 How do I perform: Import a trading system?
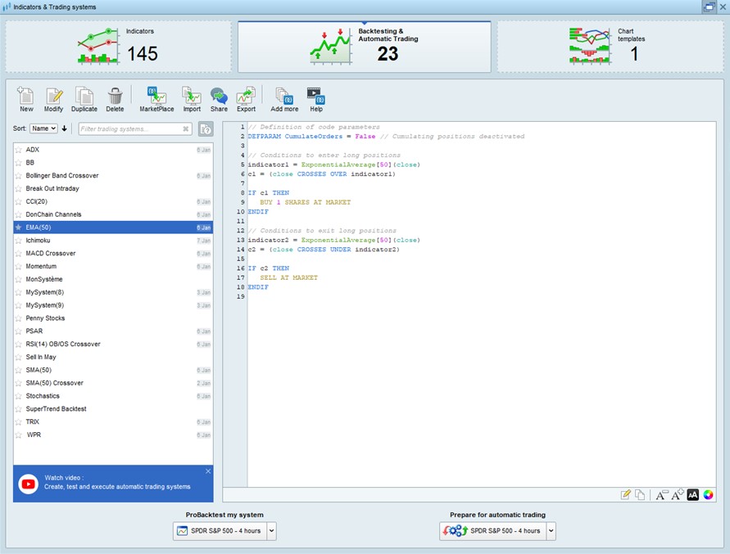coord(191,97)
